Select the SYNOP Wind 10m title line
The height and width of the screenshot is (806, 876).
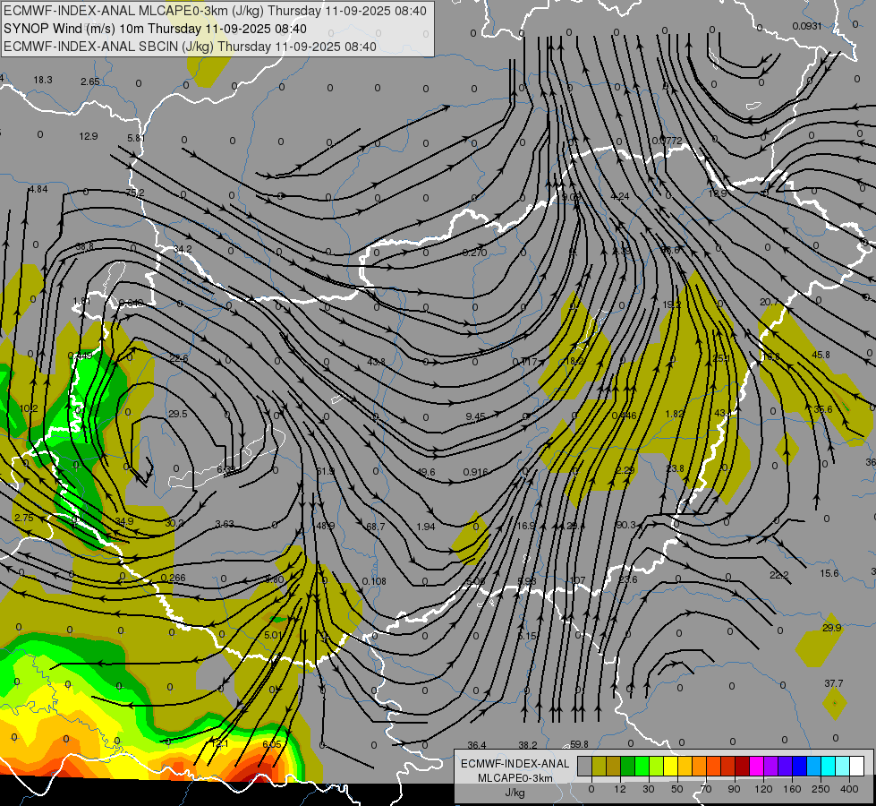click(x=155, y=29)
